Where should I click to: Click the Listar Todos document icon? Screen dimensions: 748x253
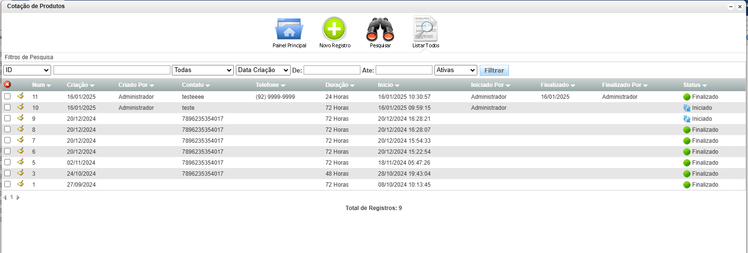425,30
